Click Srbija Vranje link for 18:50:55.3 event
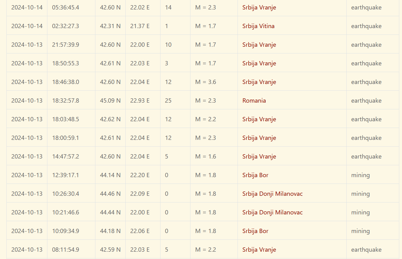The height and width of the screenshot is (259, 402). [259, 63]
